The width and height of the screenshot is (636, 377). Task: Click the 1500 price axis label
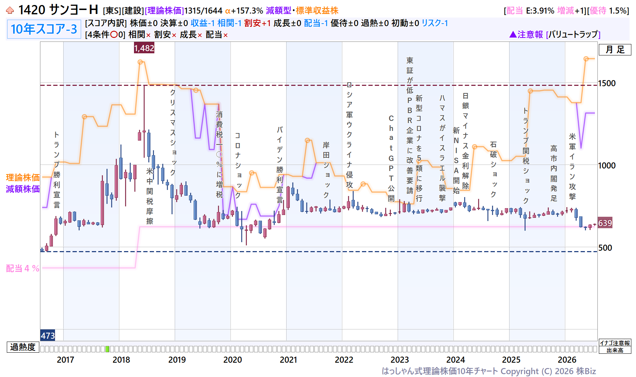[x=607, y=83]
